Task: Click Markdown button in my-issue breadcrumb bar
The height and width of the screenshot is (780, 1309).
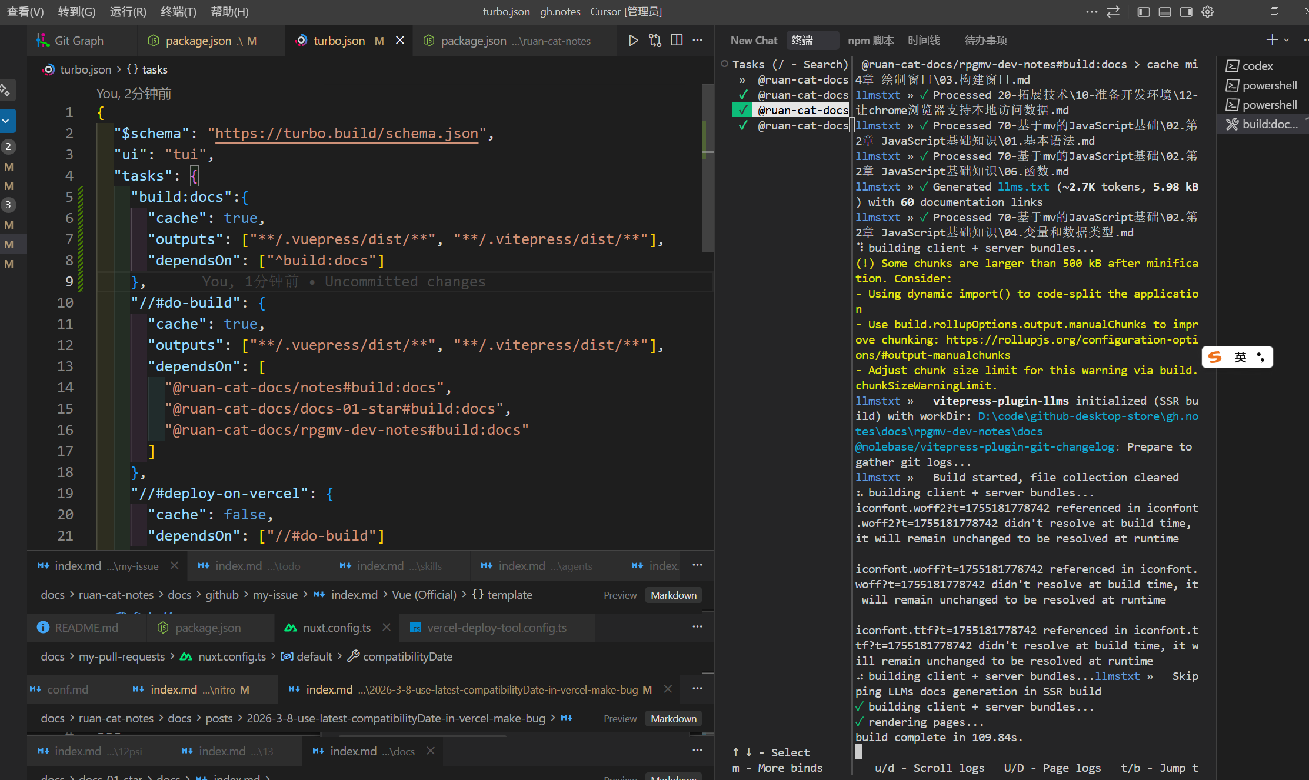Action: point(673,595)
